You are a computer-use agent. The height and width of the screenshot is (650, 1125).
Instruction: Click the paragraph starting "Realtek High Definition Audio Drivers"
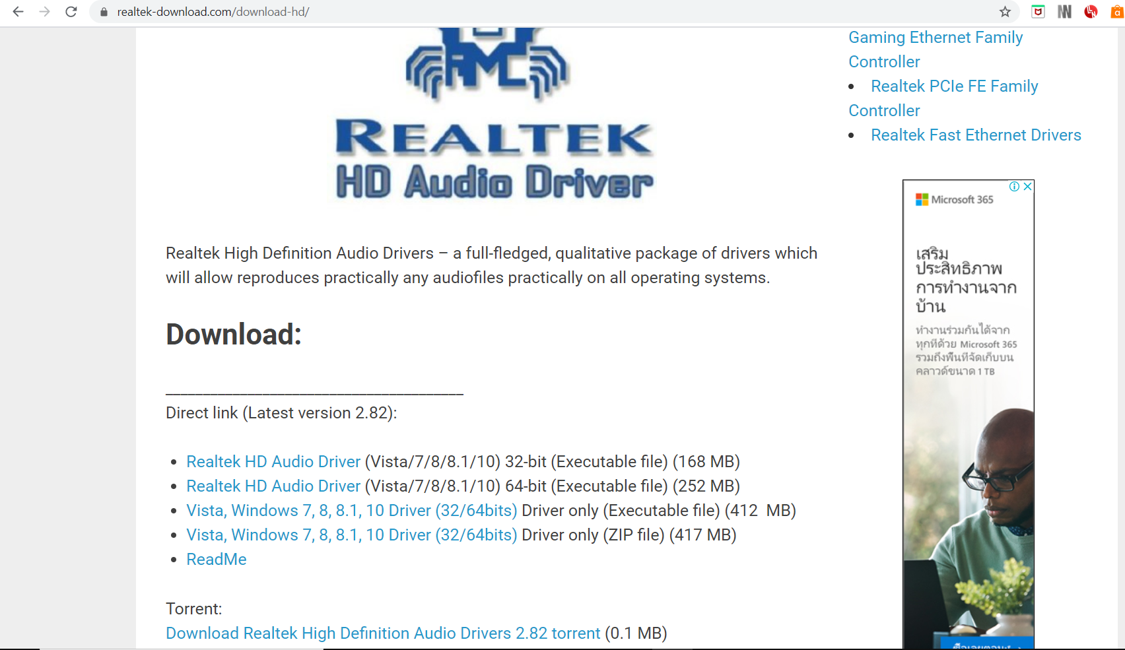(492, 265)
